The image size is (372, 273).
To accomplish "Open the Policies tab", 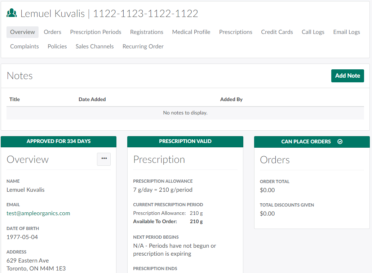I will coord(57,47).
